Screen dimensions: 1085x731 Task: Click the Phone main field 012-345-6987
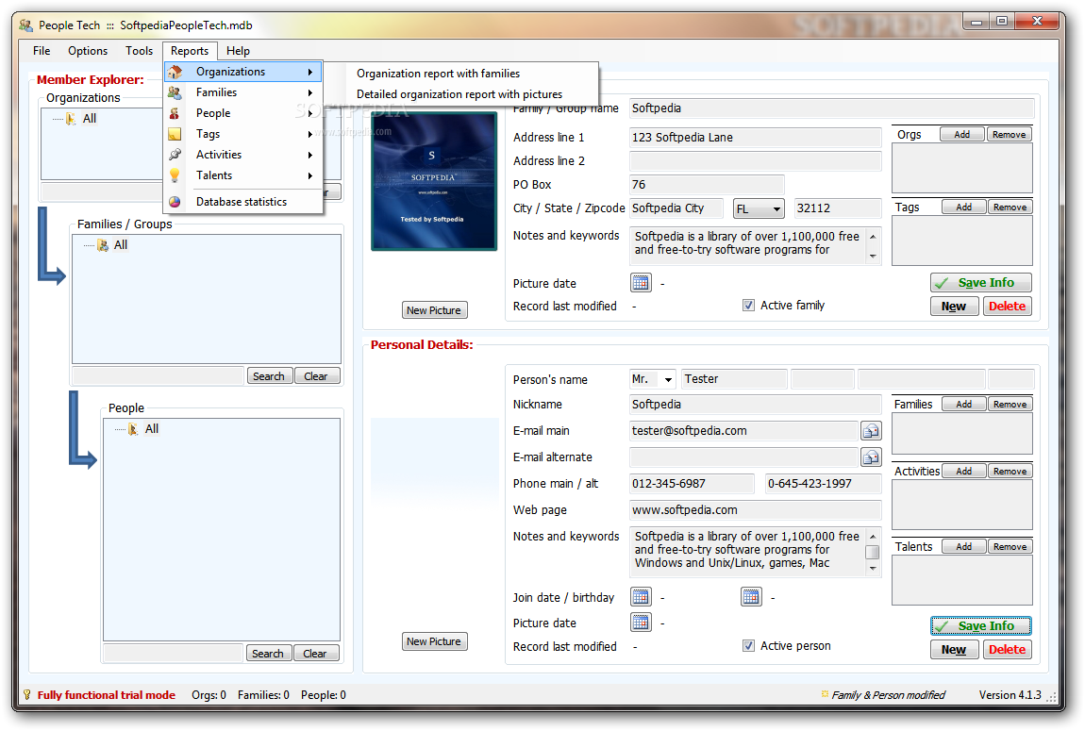(692, 484)
